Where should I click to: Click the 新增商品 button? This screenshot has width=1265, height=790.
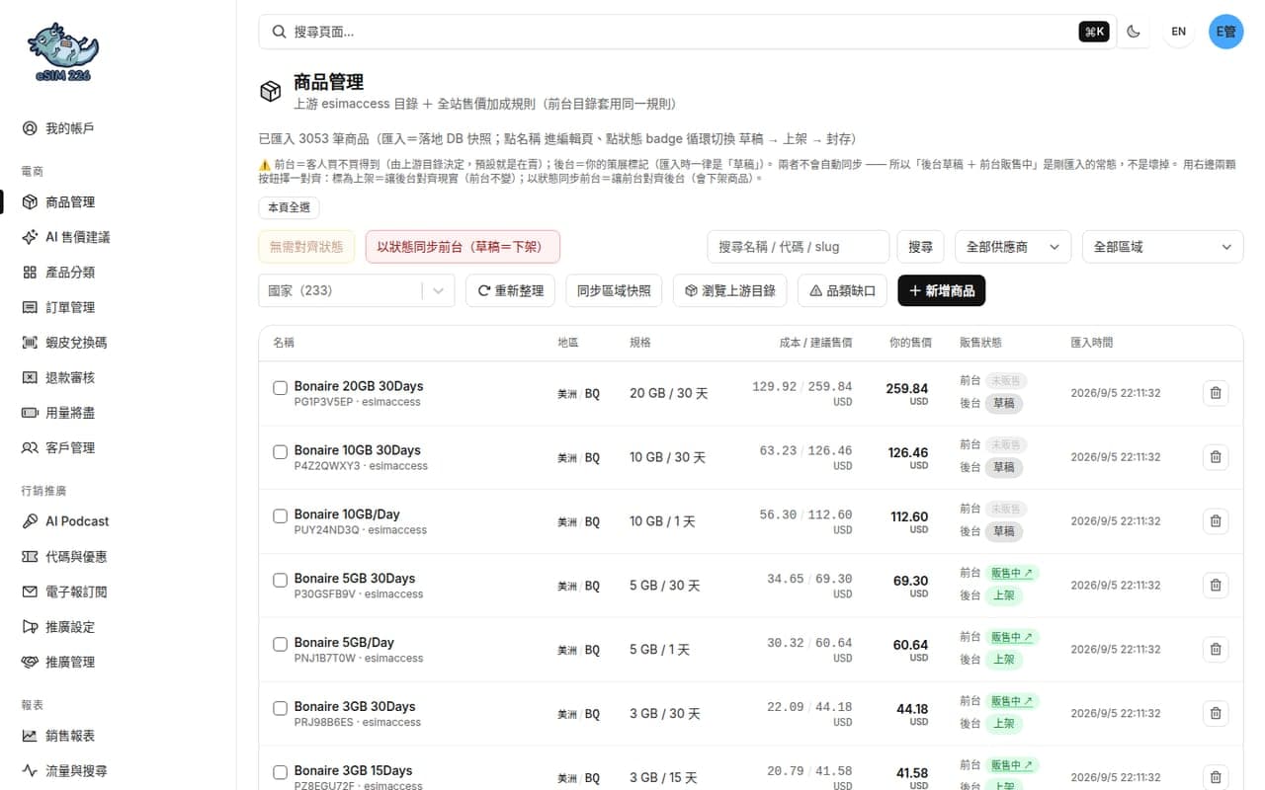tap(942, 291)
